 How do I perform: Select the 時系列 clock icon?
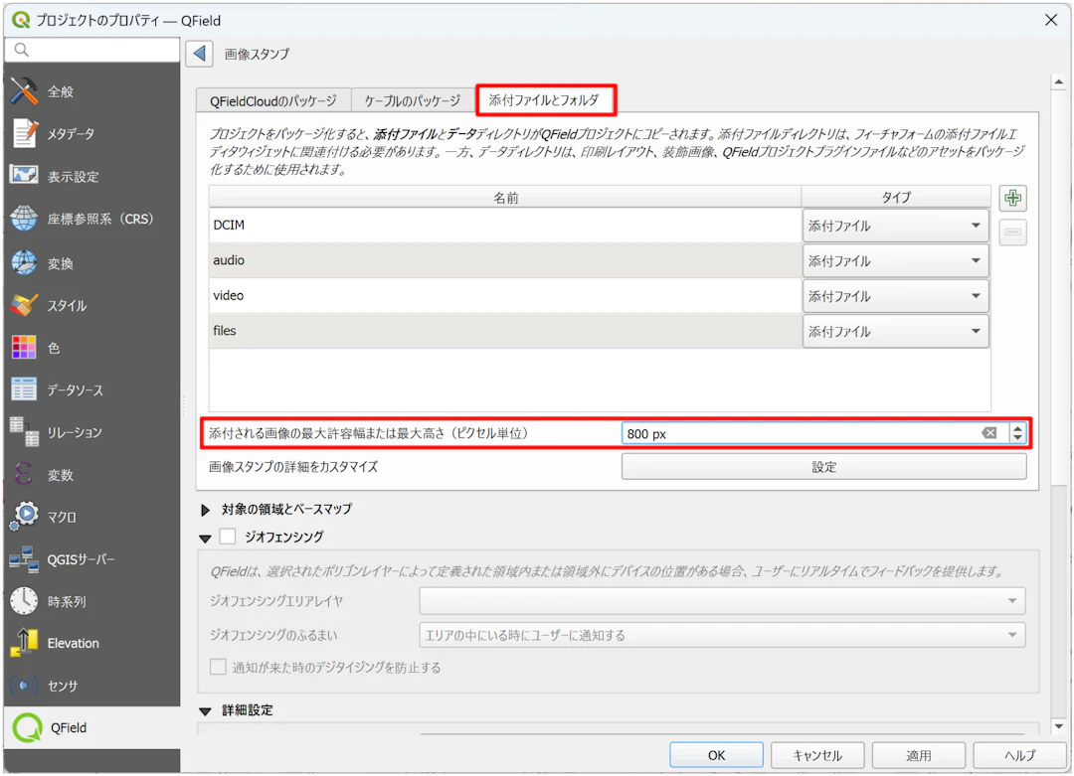(24, 601)
